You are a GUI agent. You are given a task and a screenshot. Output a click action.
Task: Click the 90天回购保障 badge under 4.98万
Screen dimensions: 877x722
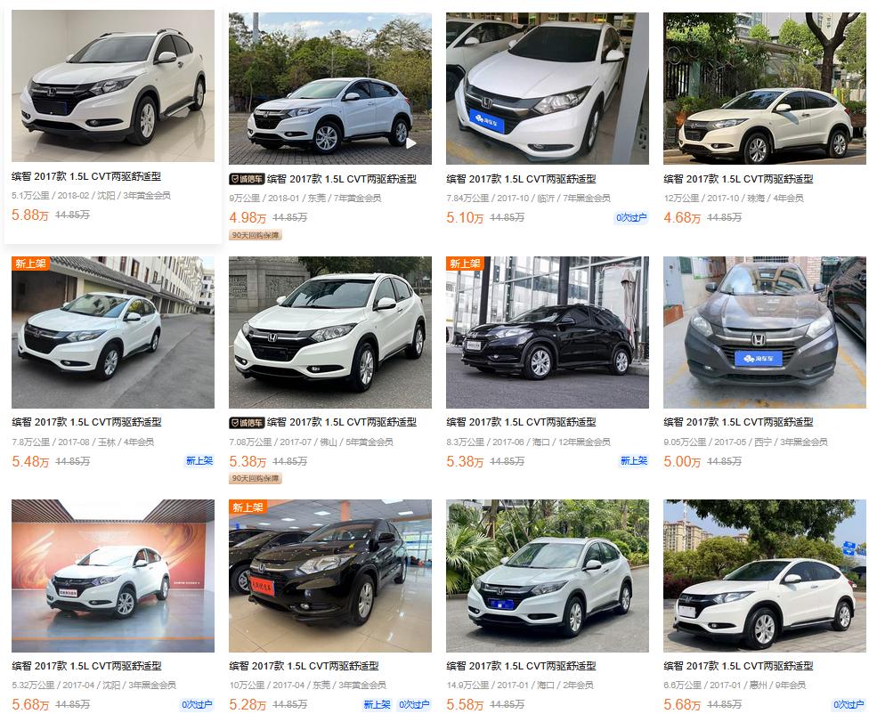click(256, 235)
